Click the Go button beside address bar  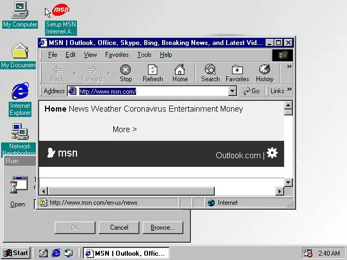tap(252, 91)
